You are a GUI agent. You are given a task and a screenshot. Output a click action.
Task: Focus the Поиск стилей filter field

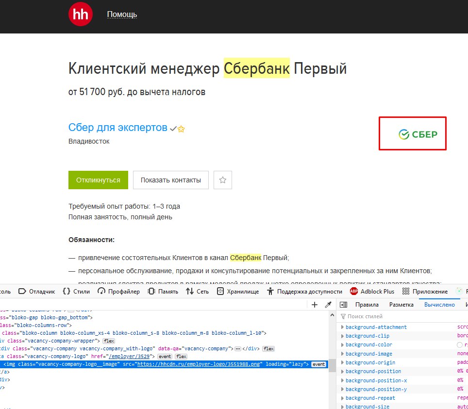point(403,316)
